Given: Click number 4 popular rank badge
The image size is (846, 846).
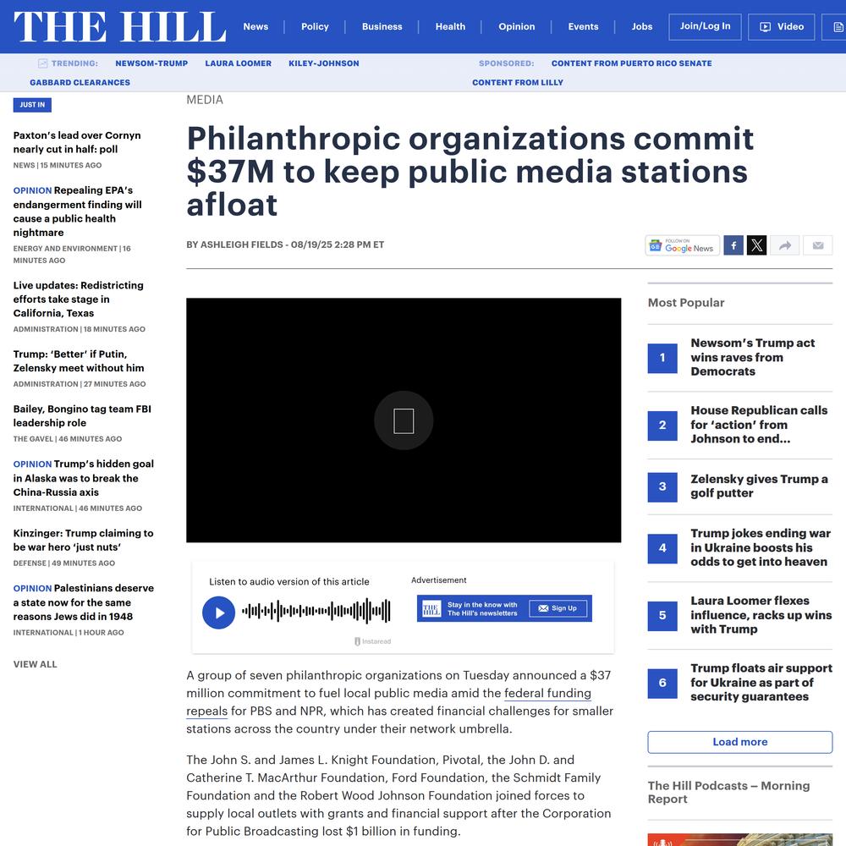Looking at the screenshot, I should [662, 548].
